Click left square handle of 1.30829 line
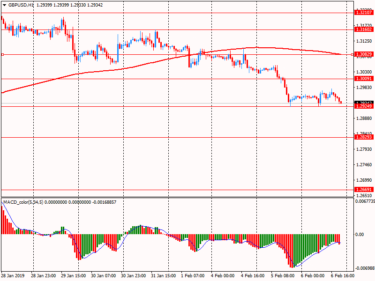 tap(2, 55)
